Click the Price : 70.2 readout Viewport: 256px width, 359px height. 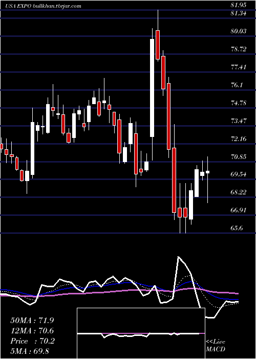32,341
